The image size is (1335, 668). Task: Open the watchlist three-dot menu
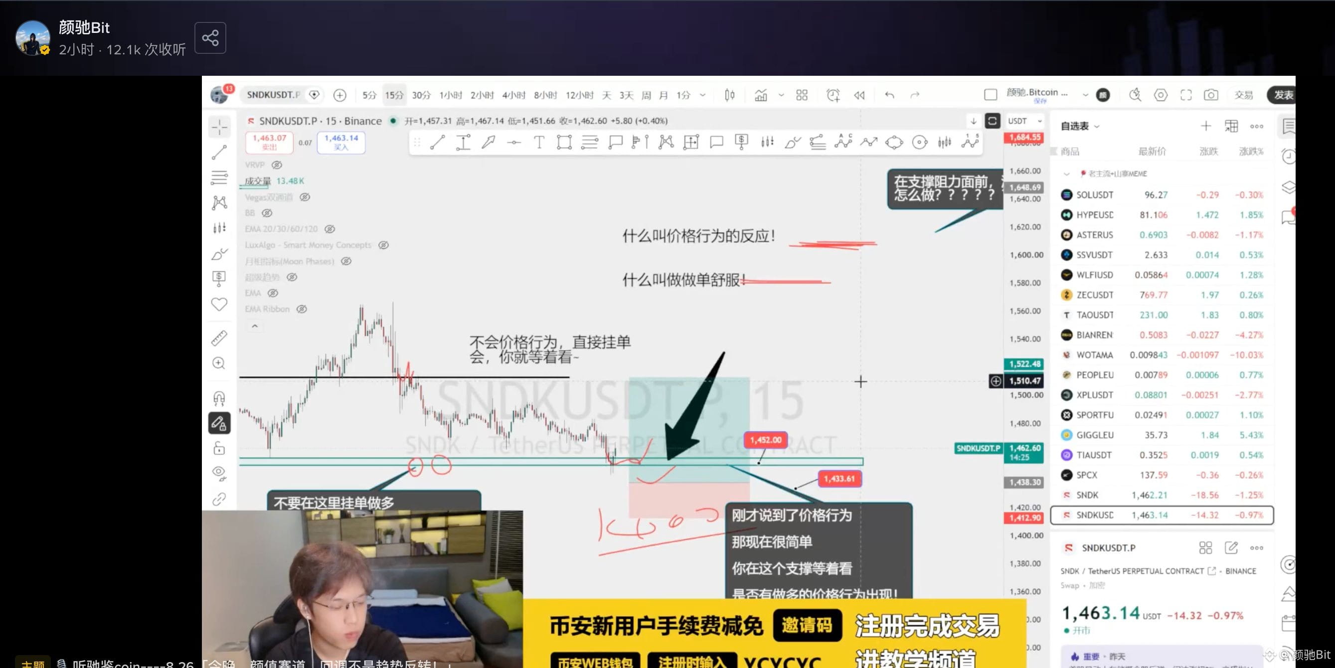[1257, 126]
